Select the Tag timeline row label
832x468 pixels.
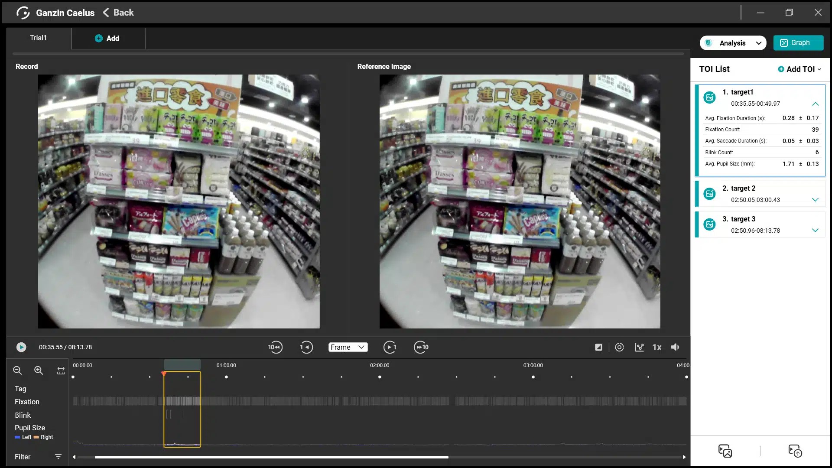[x=20, y=389]
